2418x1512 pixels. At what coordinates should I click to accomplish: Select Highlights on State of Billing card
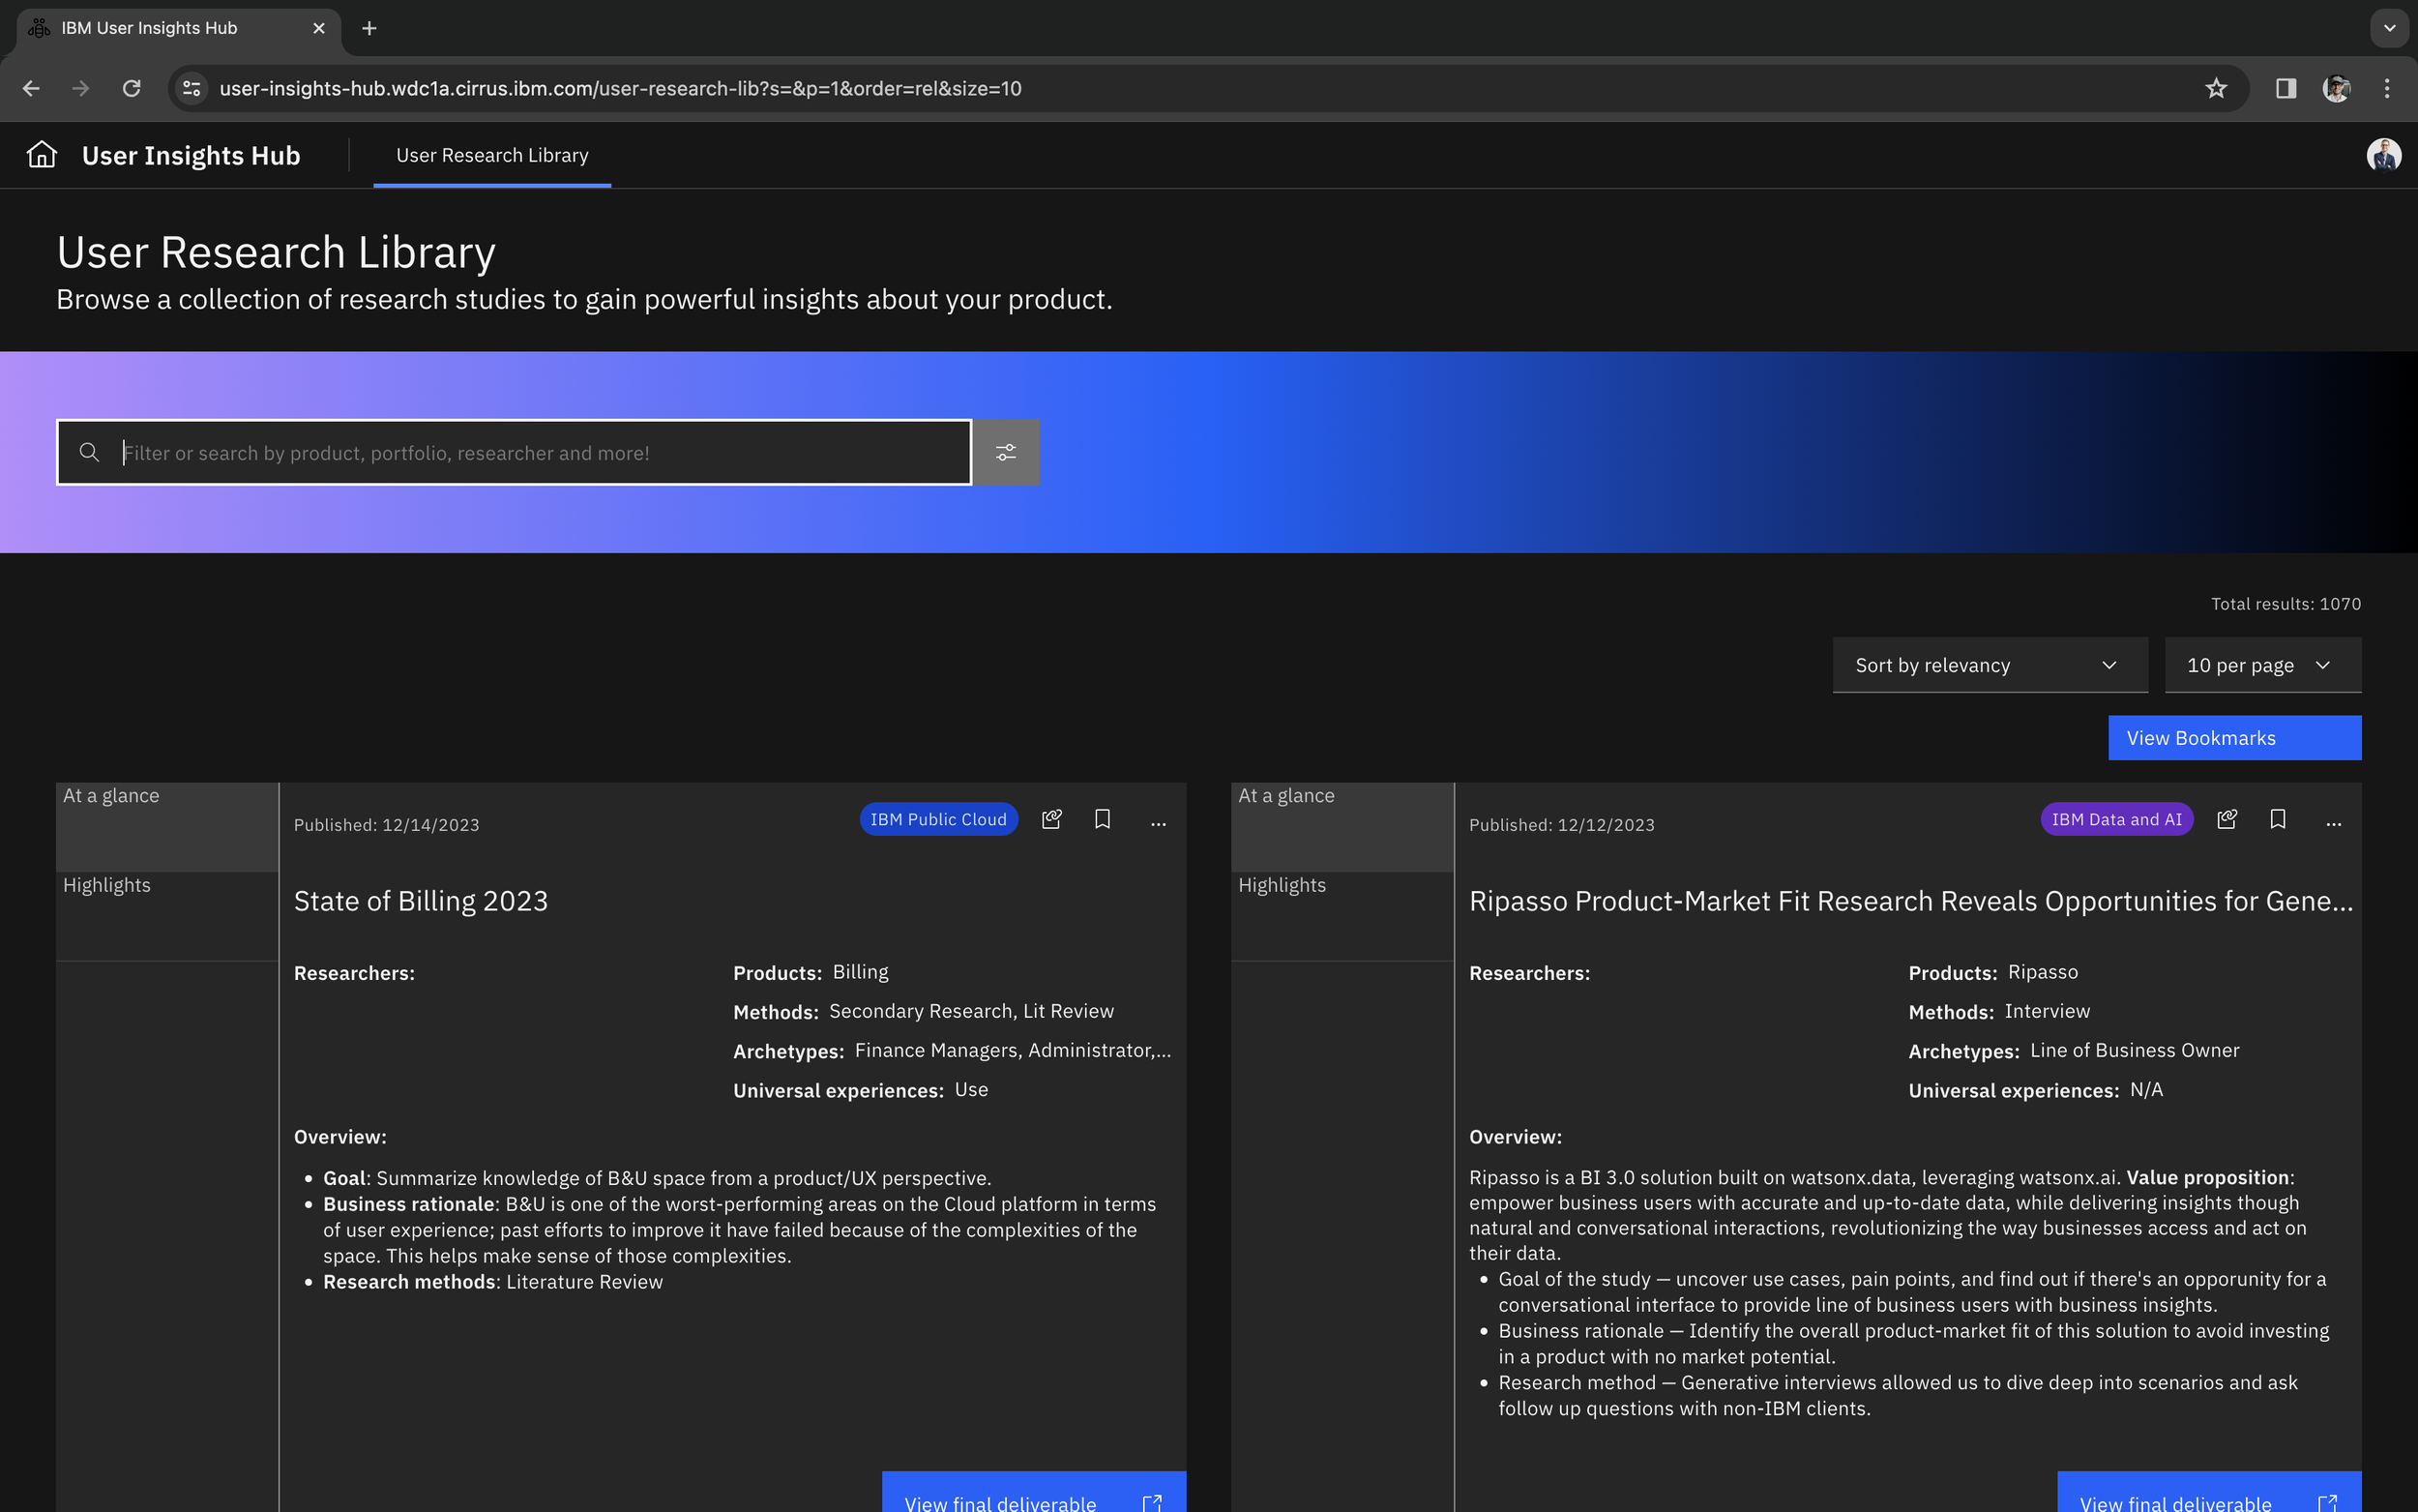point(167,916)
